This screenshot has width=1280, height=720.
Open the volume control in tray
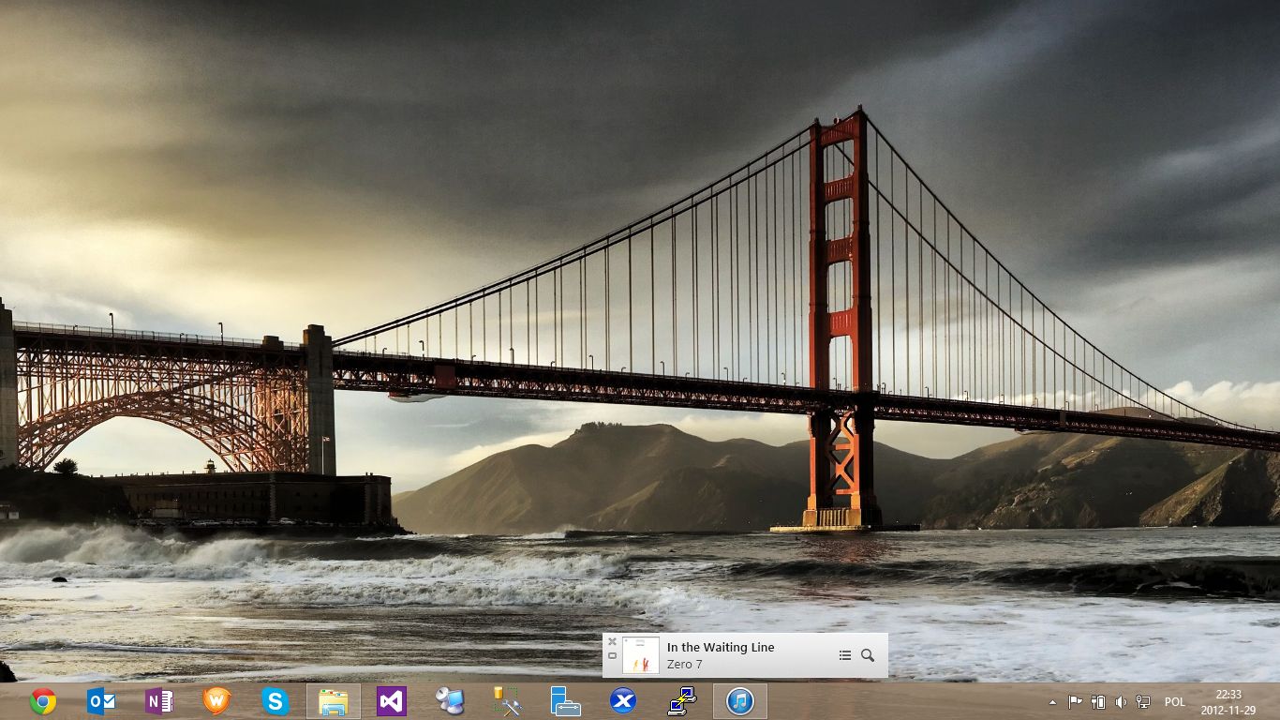[1121, 701]
